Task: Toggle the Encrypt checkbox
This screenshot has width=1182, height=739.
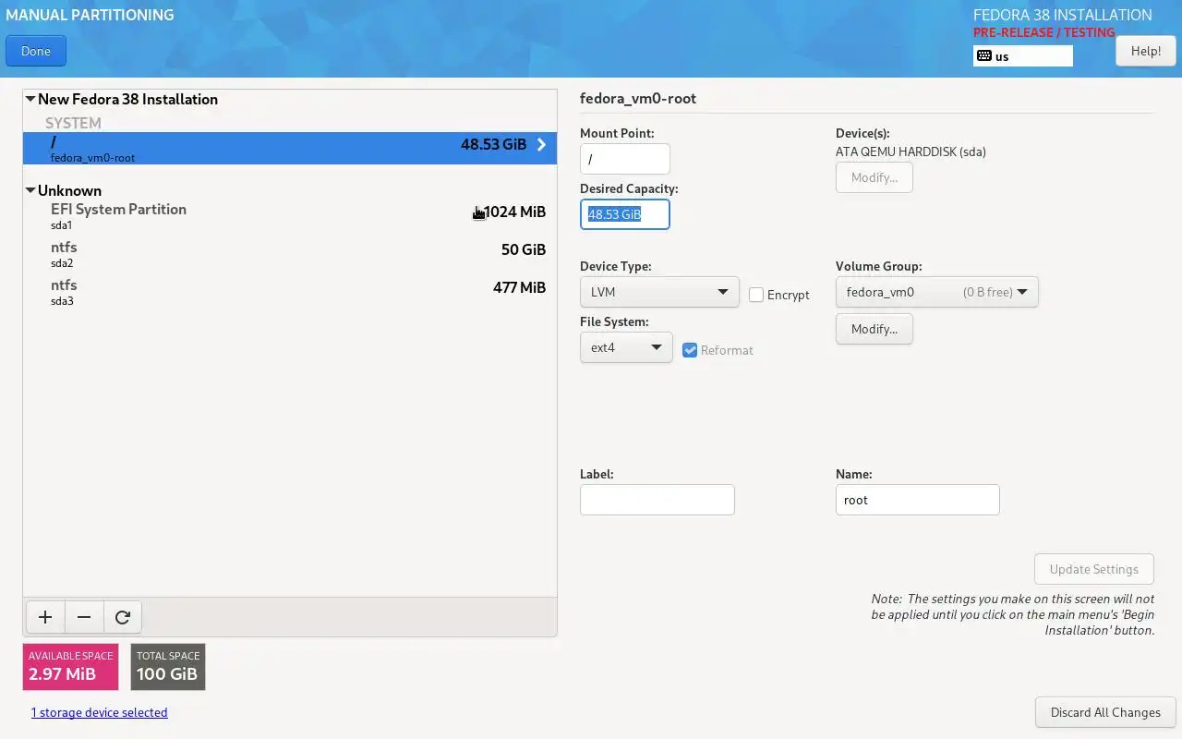Action: 756,295
